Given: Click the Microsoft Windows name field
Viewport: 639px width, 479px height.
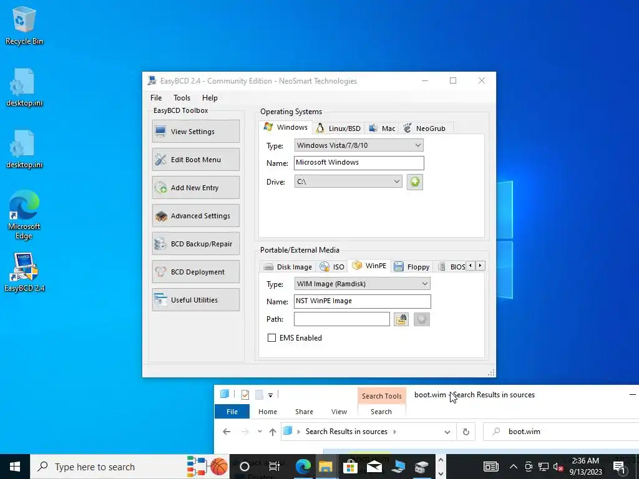Looking at the screenshot, I should 359,163.
